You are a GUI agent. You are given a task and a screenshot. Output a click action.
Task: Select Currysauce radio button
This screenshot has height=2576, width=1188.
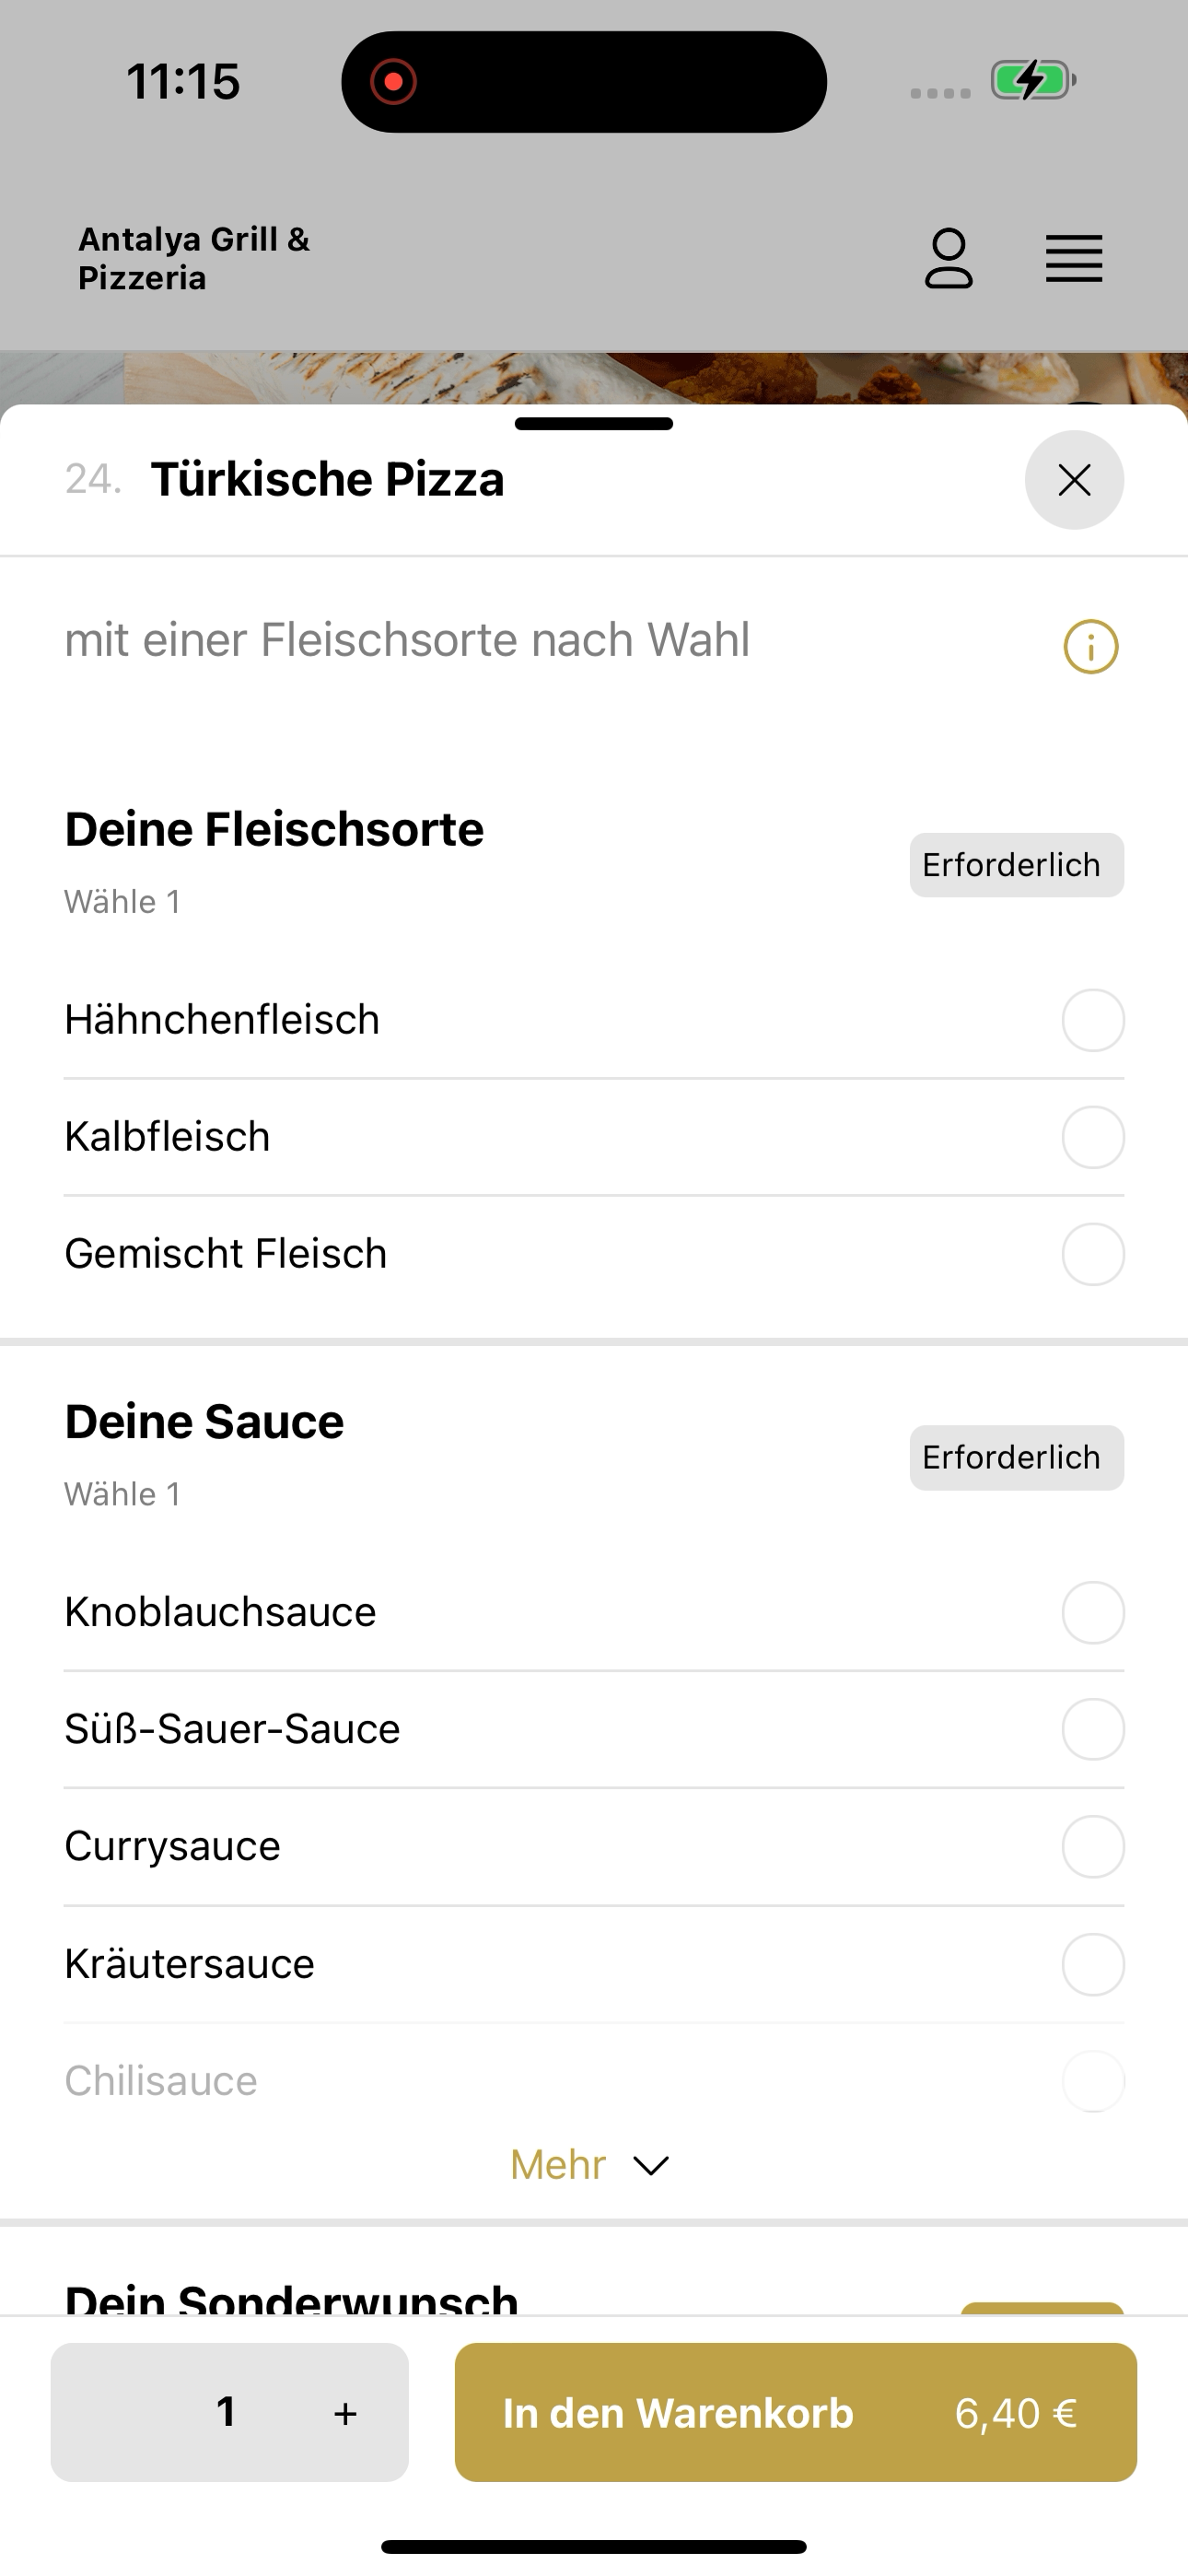(1092, 1846)
